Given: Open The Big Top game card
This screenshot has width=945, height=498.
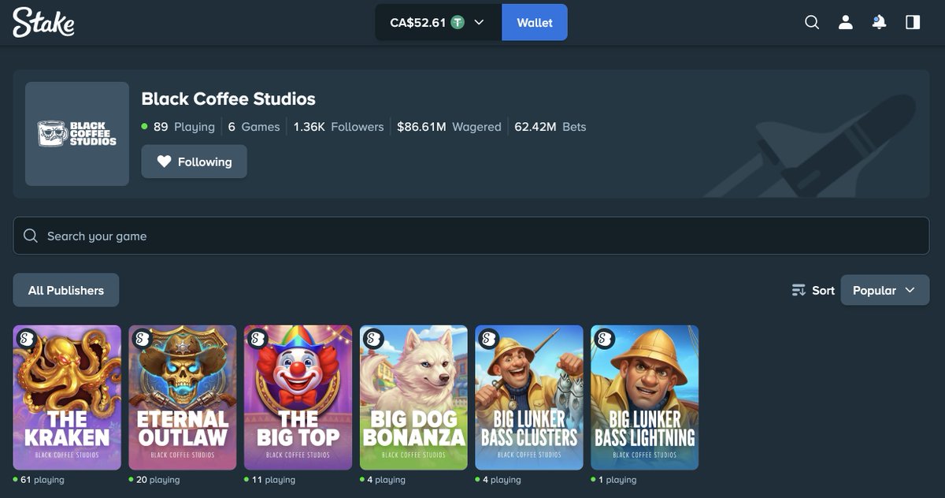Looking at the screenshot, I should point(298,398).
